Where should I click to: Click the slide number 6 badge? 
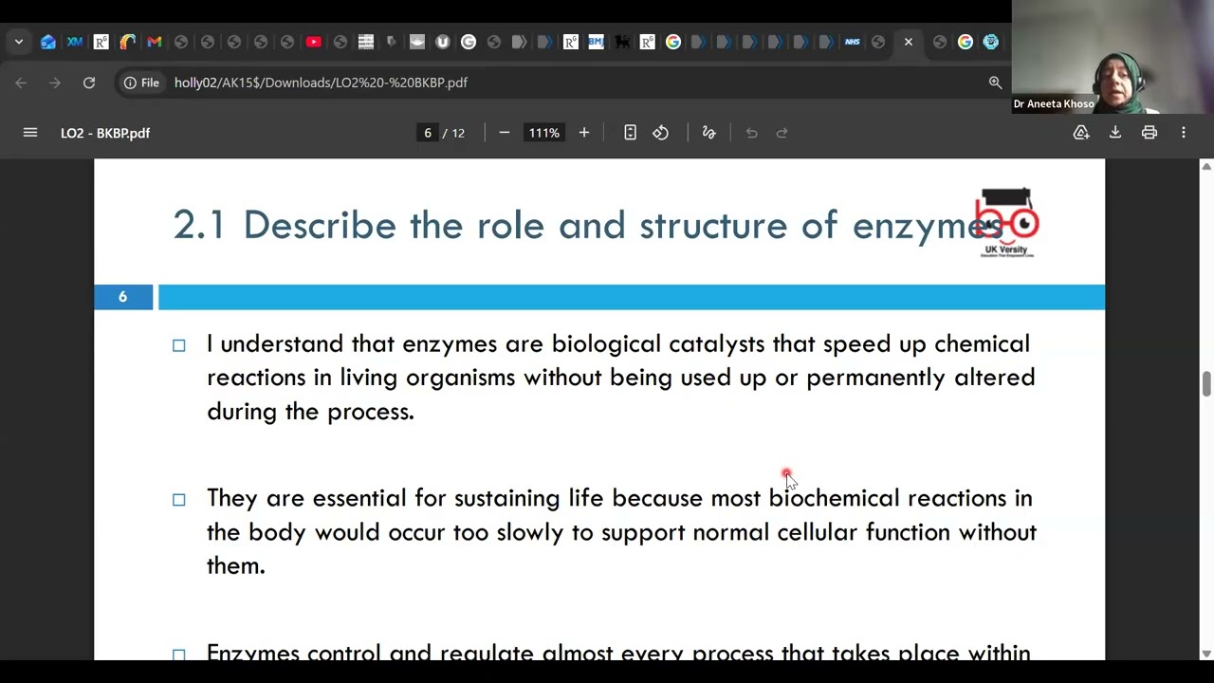[122, 297]
